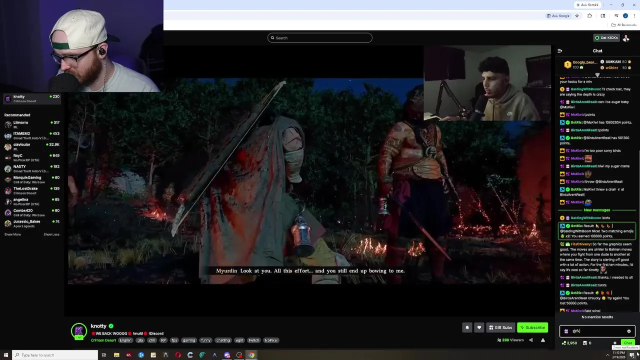Open the chat shop icon showing 0
The width and height of the screenshot is (640, 360).
(x=587, y=343)
